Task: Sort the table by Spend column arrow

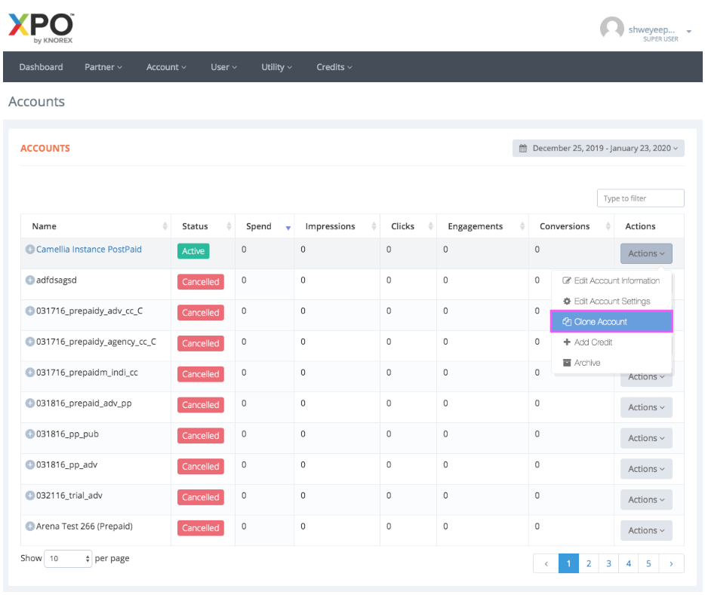Action: (288, 227)
